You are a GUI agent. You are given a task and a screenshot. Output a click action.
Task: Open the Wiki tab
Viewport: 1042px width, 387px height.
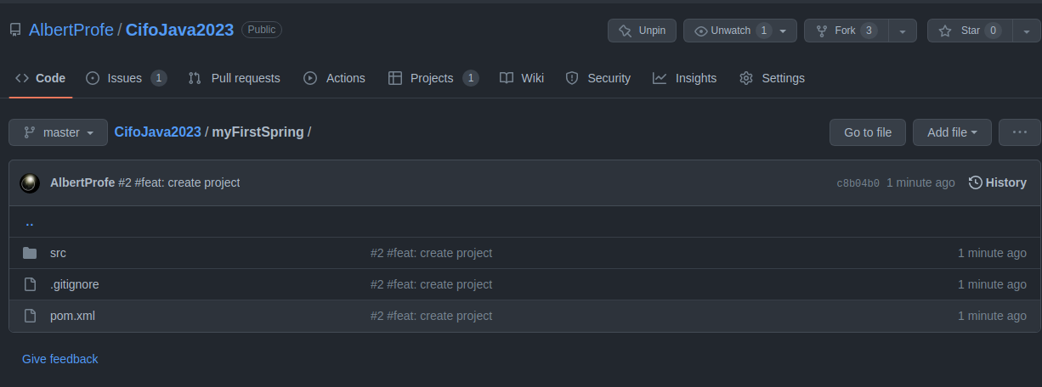(x=522, y=78)
